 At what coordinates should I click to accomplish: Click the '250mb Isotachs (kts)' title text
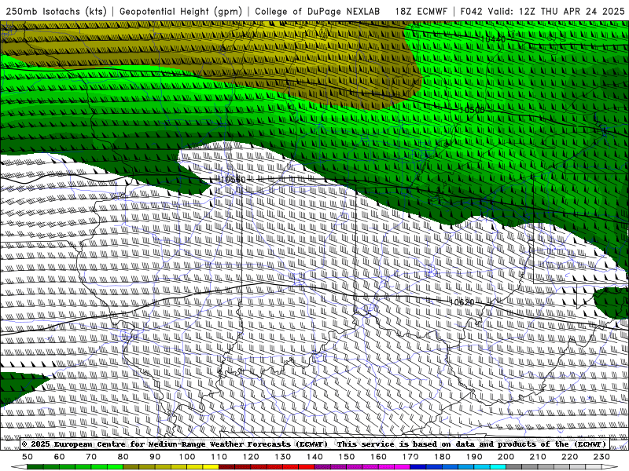[56, 11]
